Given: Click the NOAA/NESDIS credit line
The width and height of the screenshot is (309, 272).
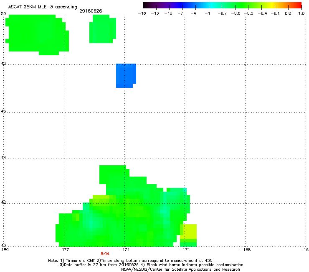Looking at the screenshot, I should point(180,269).
